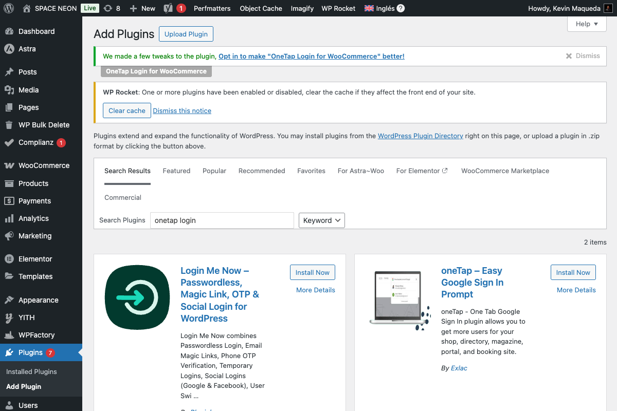Open the WooCommerce Marketplace tab

point(505,171)
